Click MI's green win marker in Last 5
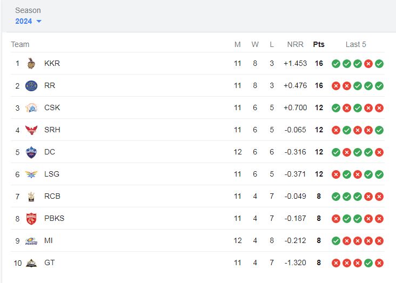The height and width of the screenshot is (283, 396). pyautogui.click(x=336, y=241)
